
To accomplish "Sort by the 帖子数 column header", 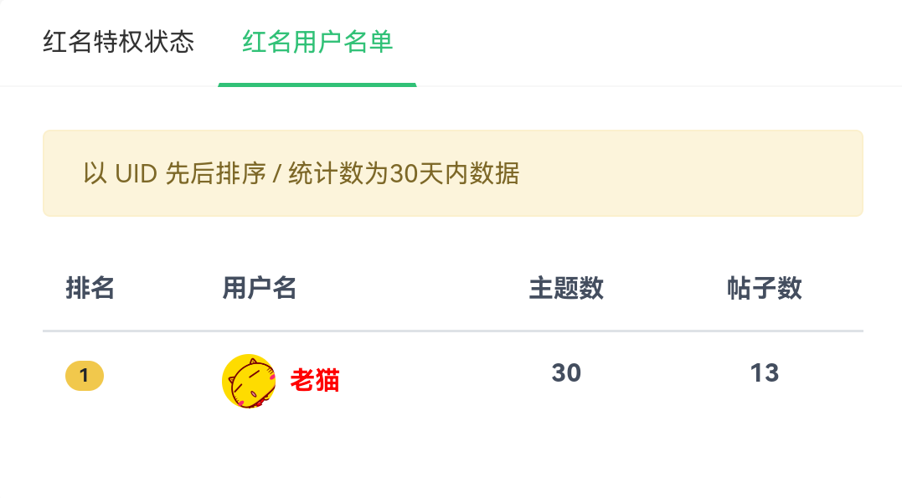I will 764,288.
